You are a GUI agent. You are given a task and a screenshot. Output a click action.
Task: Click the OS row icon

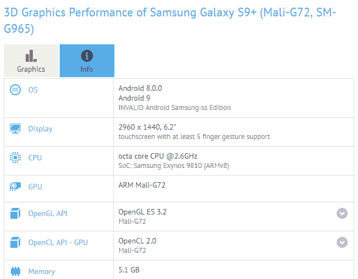15,90
